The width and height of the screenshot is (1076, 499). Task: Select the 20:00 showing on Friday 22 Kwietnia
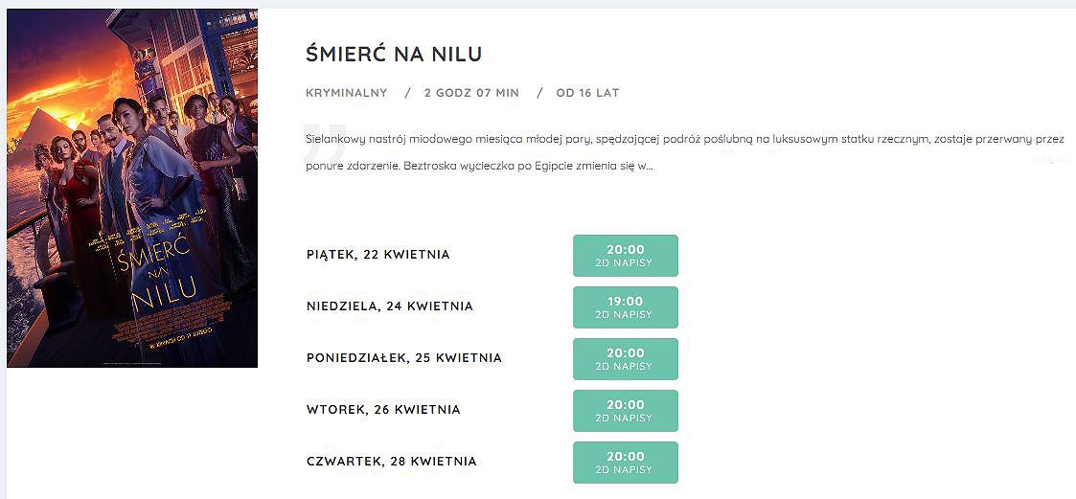625,256
